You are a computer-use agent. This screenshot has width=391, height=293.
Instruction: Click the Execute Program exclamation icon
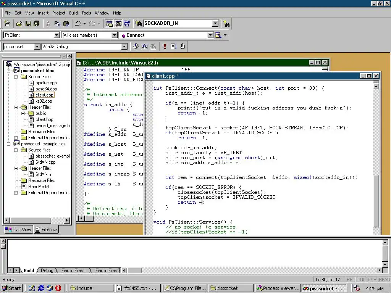165,47
